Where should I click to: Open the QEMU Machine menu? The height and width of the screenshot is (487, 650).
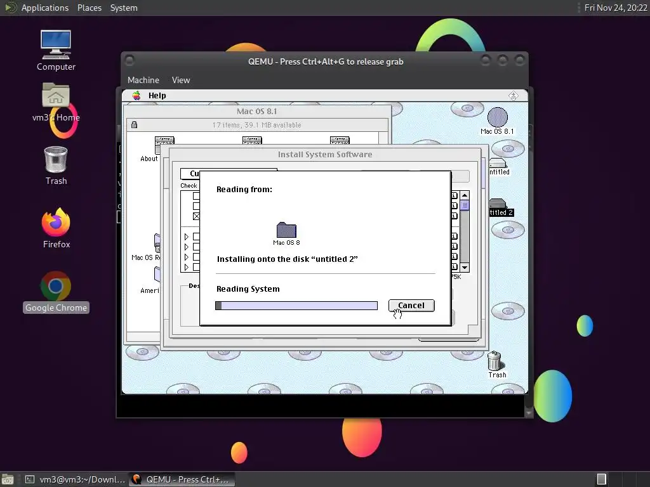point(143,80)
